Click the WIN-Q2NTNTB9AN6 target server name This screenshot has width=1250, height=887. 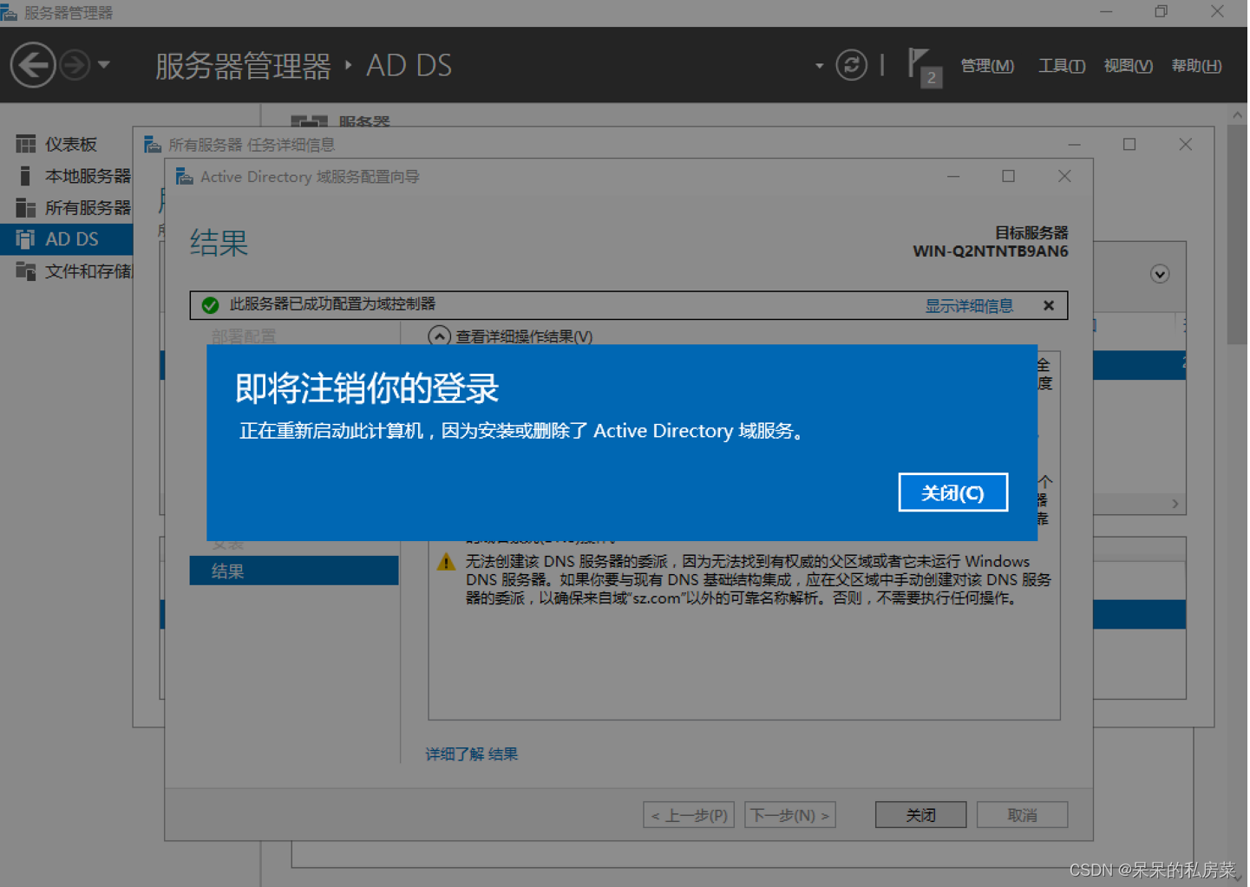[990, 251]
